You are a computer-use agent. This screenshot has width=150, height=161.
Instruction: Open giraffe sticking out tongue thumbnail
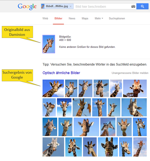(108, 147)
